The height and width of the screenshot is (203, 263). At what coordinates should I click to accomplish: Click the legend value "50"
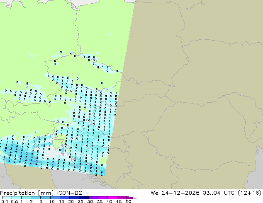pyautogui.click(x=128, y=201)
